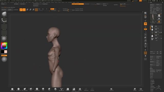Toggle Perspective icon on right shelf

(x=146, y=17)
